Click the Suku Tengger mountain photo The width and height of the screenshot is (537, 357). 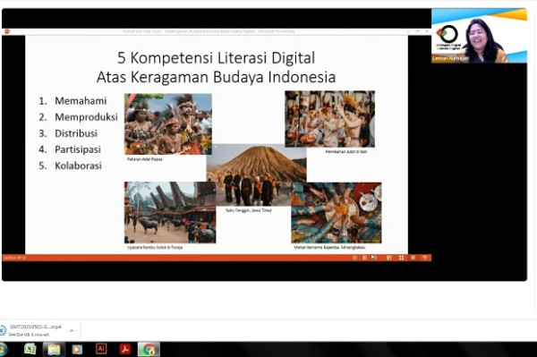pyautogui.click(x=257, y=174)
